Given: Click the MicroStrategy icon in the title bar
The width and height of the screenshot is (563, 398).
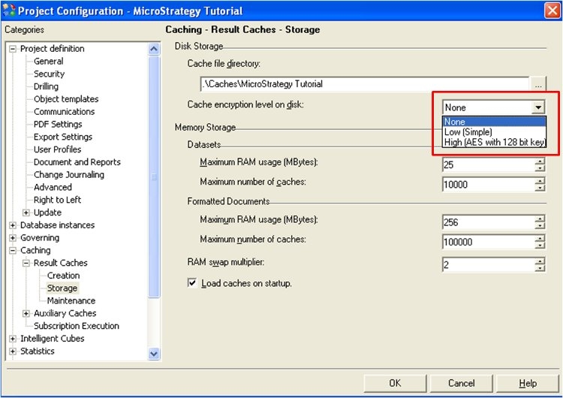Looking at the screenshot, I should pos(9,11).
